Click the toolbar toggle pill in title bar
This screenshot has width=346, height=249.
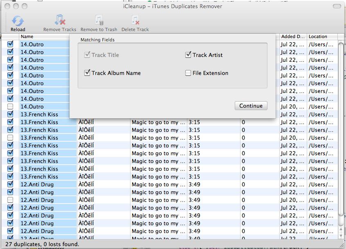click(337, 6)
